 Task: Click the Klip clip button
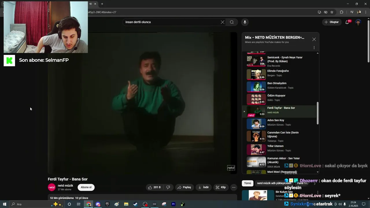pos(221,187)
